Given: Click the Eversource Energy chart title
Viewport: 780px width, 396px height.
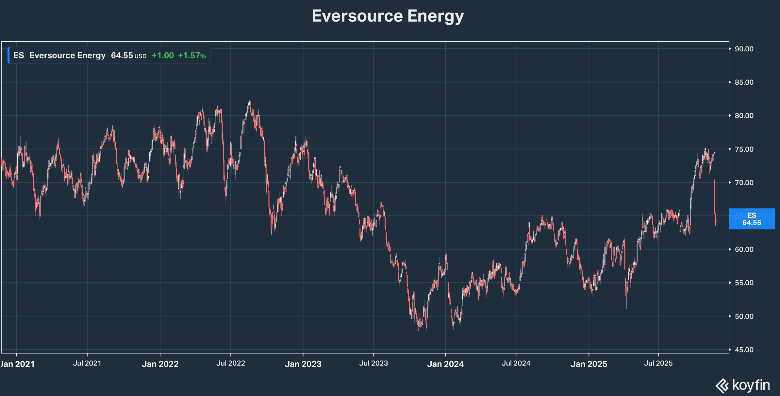Looking at the screenshot, I should click(x=388, y=16).
